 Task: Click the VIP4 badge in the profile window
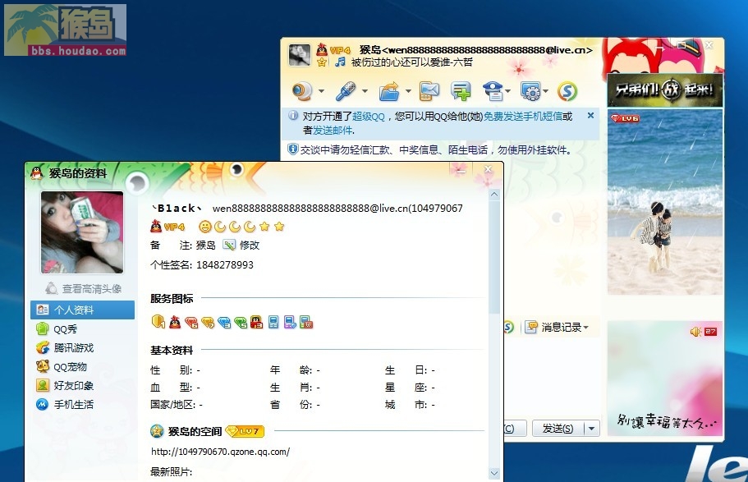click(x=174, y=227)
